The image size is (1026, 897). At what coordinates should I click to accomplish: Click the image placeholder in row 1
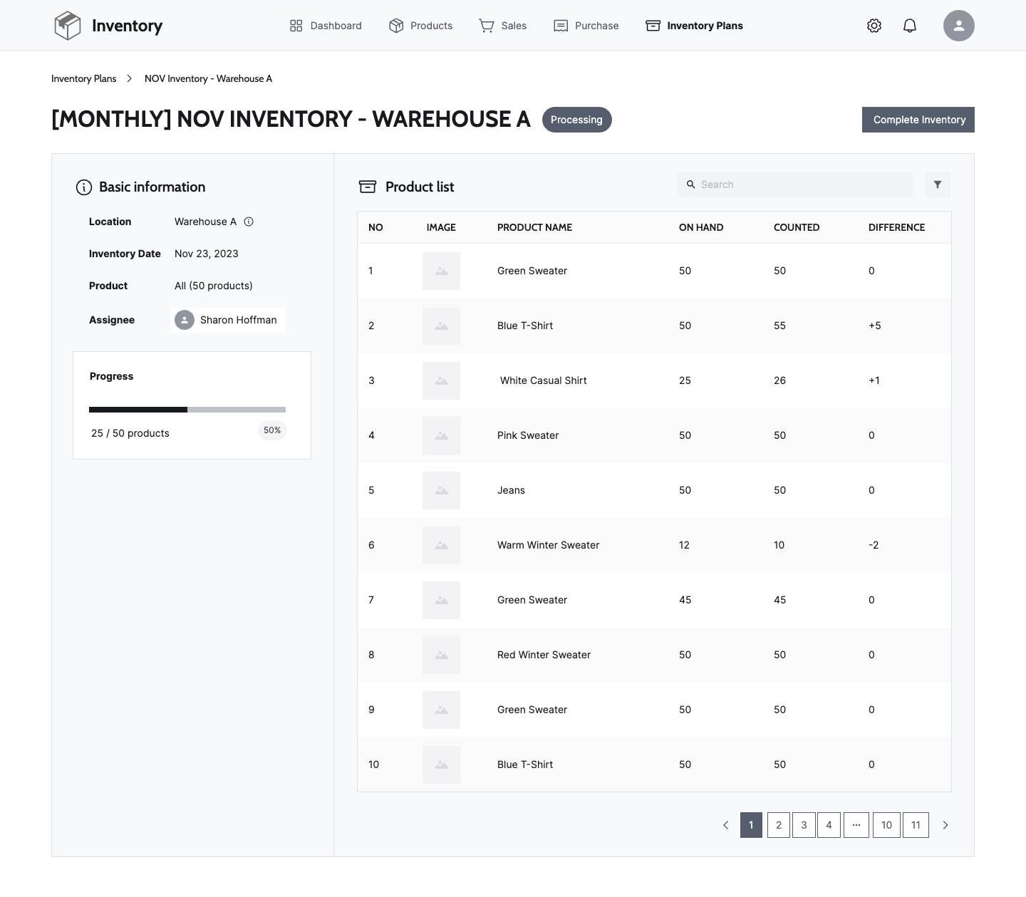441,271
